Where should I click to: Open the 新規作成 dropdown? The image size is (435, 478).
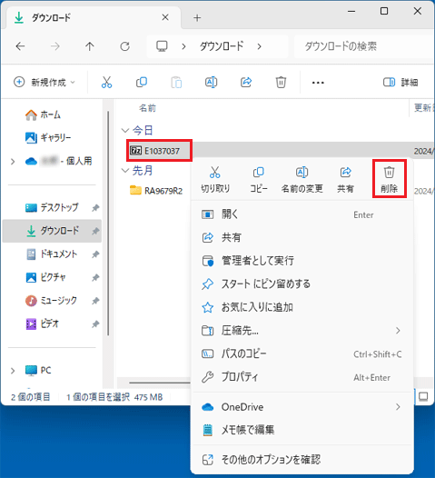click(44, 83)
